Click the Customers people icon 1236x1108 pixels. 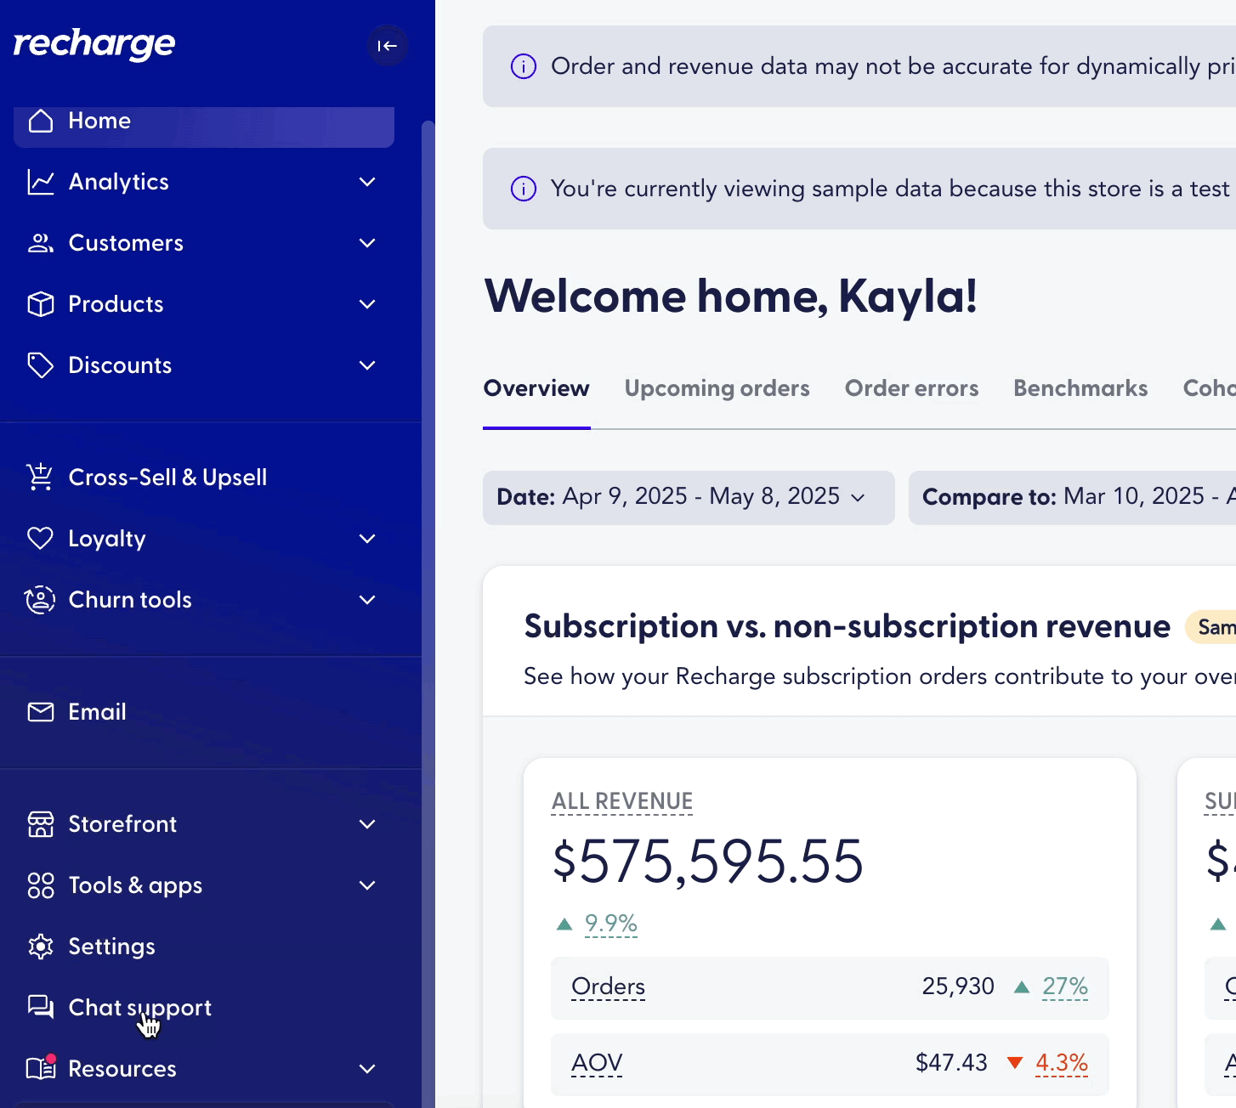(x=41, y=243)
